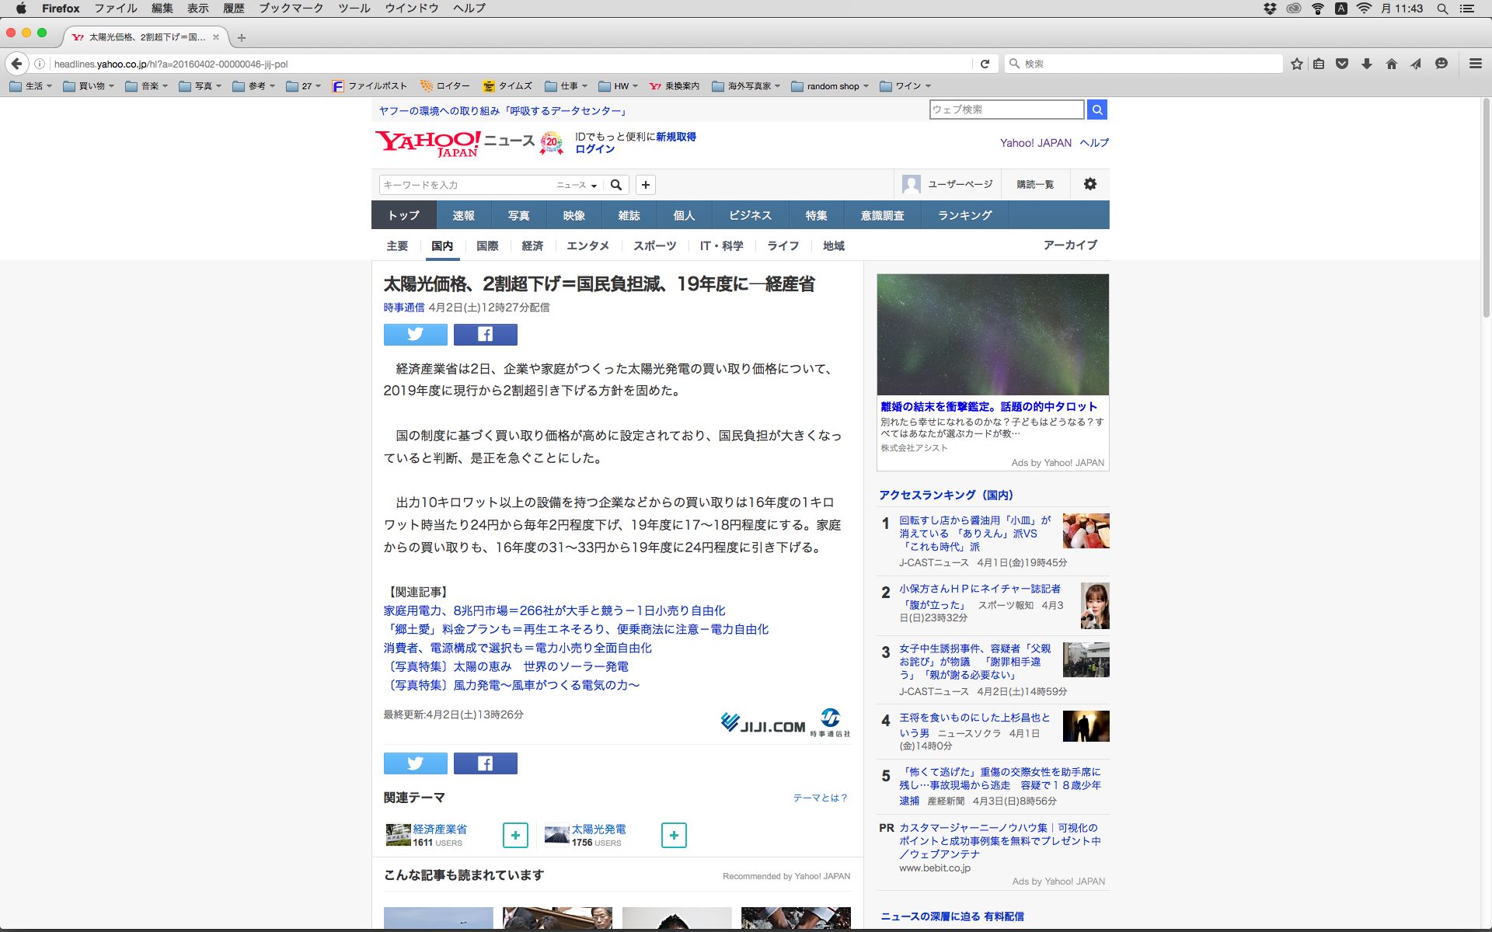Expand the ニュース search category dropdown
Image resolution: width=1492 pixels, height=932 pixels.
(577, 185)
